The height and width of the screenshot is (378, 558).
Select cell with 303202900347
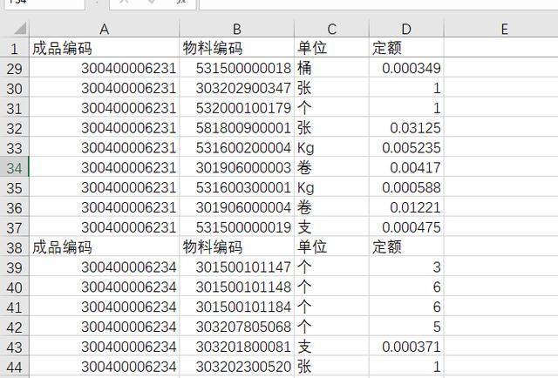tap(237, 88)
